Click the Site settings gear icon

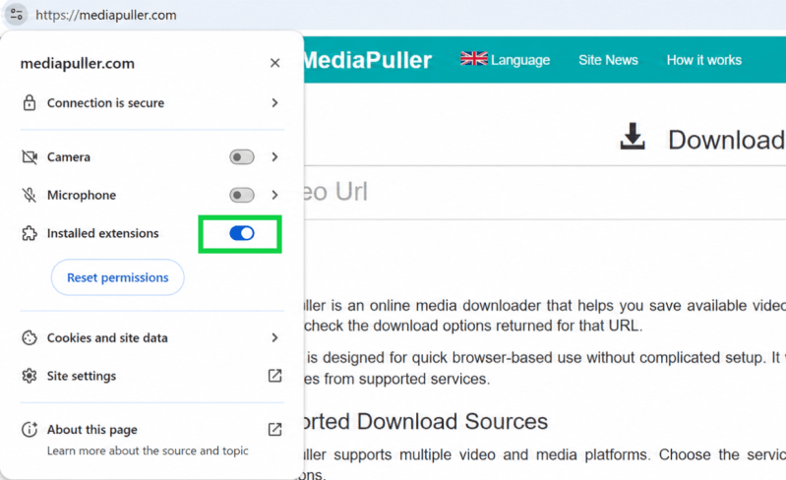(30, 376)
